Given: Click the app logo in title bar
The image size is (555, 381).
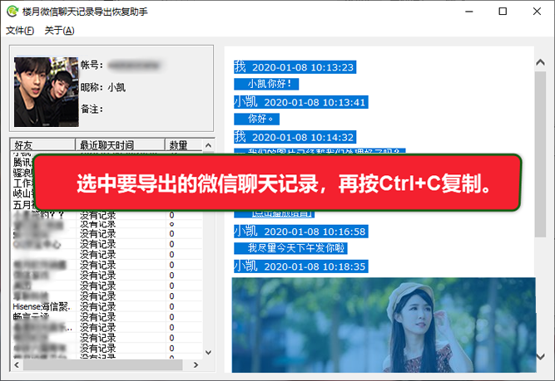Looking at the screenshot, I should coord(12,12).
